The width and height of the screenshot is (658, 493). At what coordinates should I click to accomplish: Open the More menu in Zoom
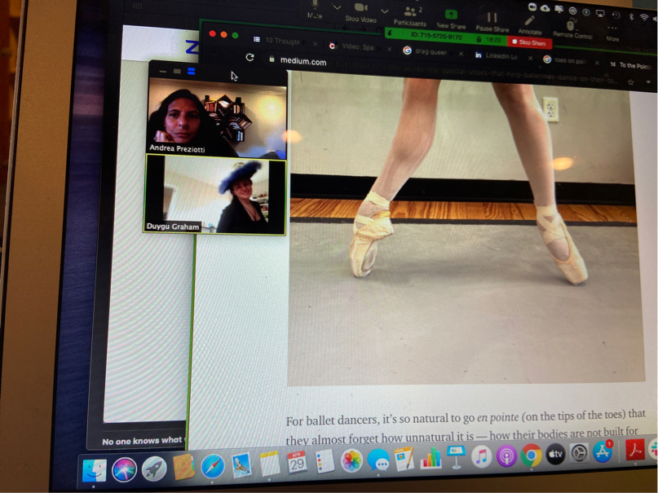click(612, 33)
